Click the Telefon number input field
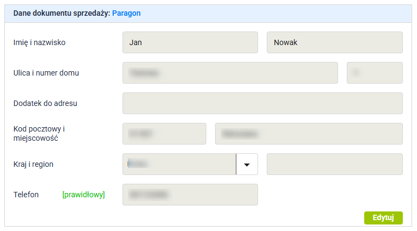This screenshot has width=417, height=231. (x=190, y=195)
